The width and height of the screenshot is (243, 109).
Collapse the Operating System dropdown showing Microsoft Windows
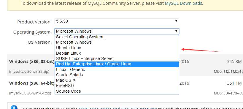click(117, 31)
